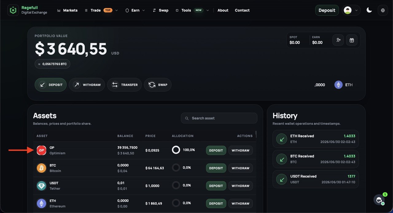393x213 pixels.
Task: Toggle dark mode moon icon
Action: (x=369, y=10)
